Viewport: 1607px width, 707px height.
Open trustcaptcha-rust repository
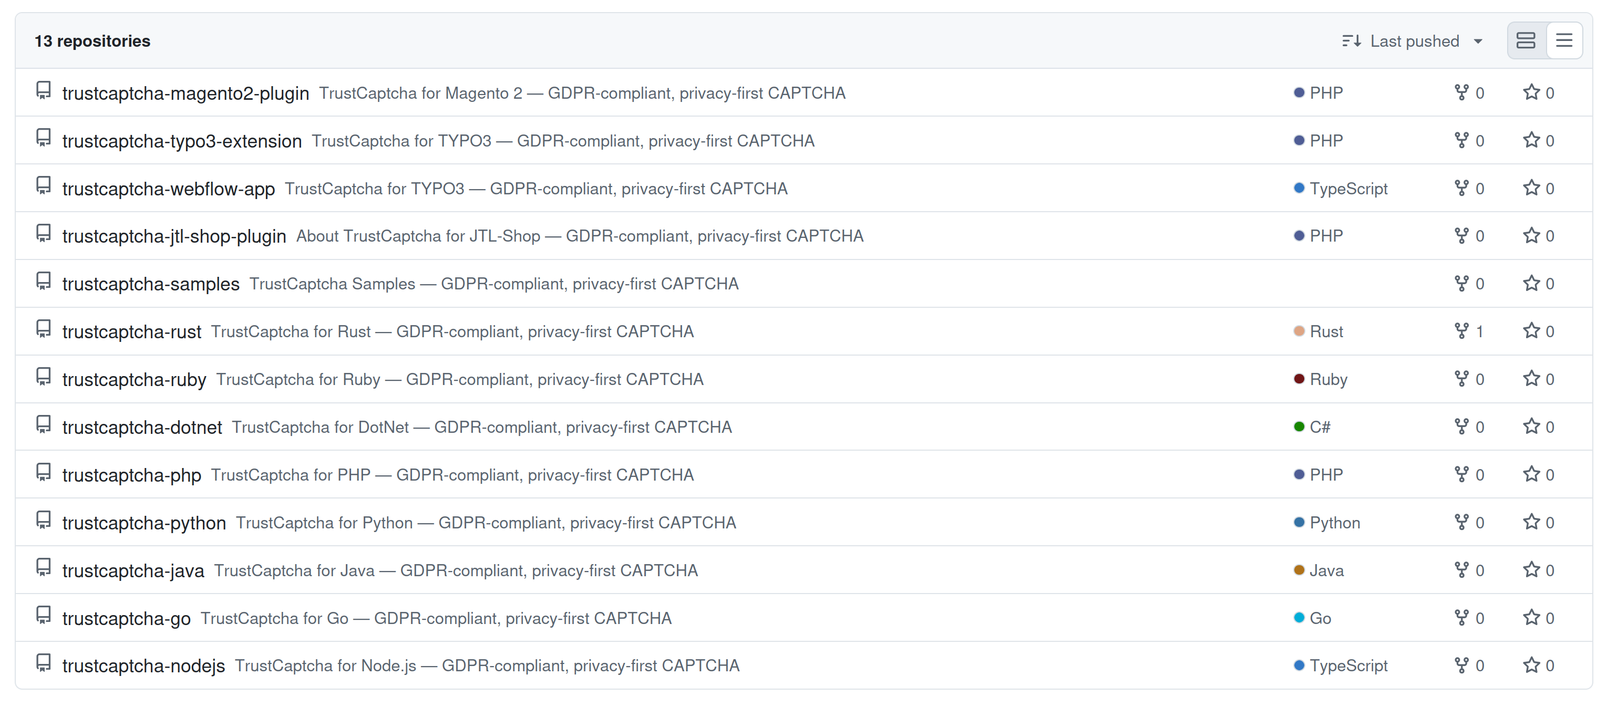(x=131, y=331)
